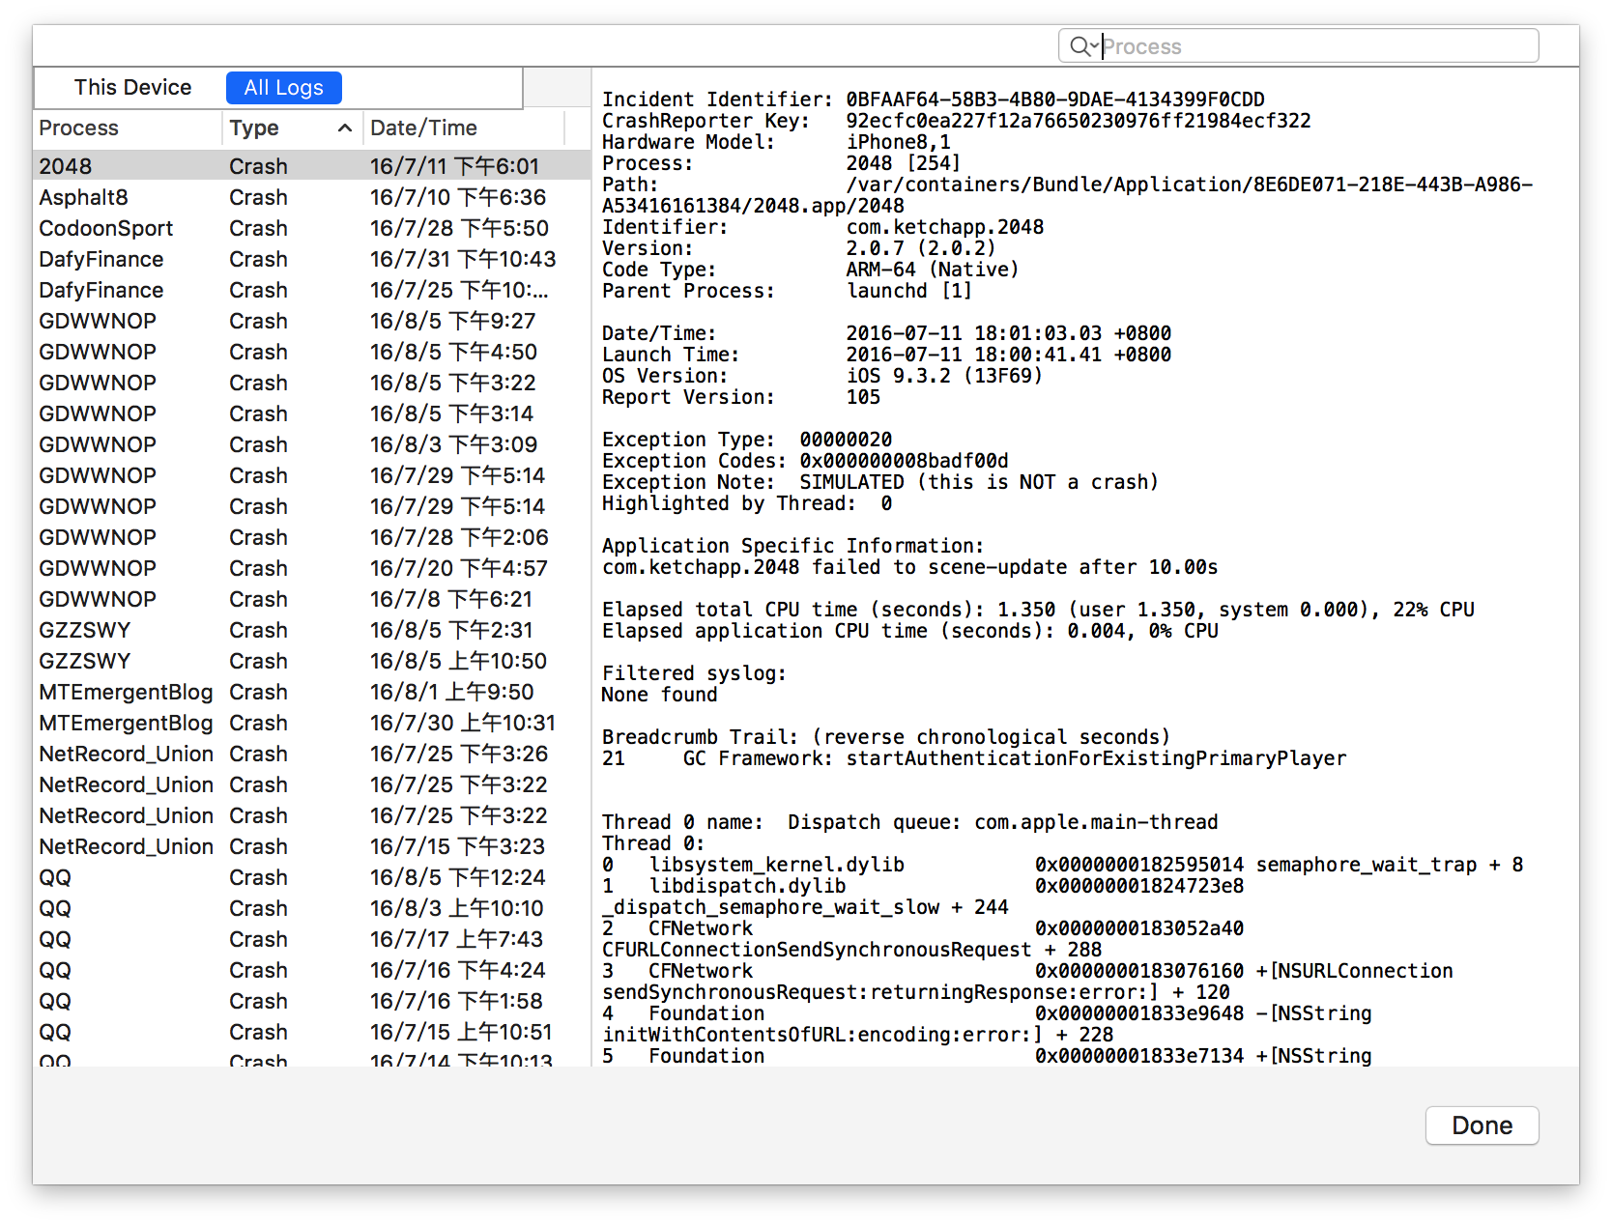Screen dimensions: 1612x1225
Task: Select QQ log from 16/7/17 上午7:43
Action: pos(311,939)
